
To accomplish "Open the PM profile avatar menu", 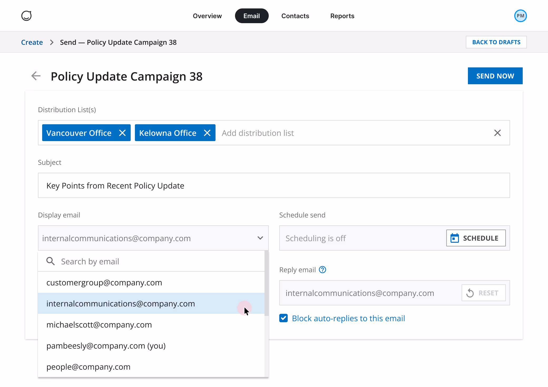I will (520, 16).
